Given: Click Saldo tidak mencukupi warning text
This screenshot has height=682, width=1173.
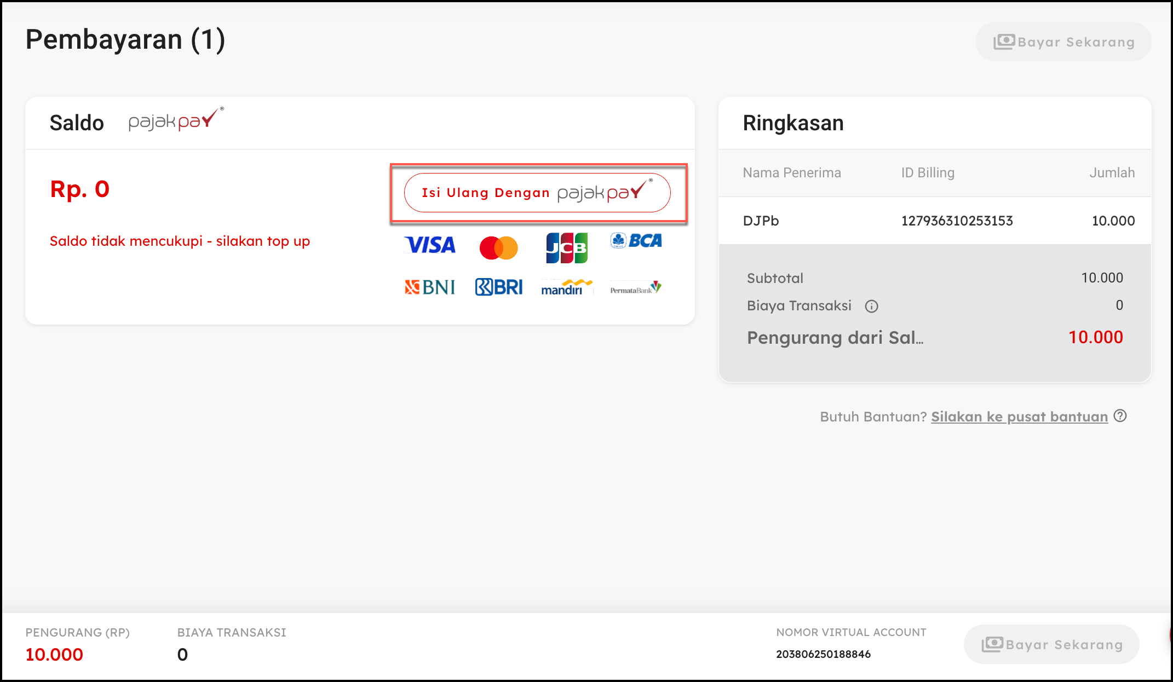Looking at the screenshot, I should click(x=180, y=241).
